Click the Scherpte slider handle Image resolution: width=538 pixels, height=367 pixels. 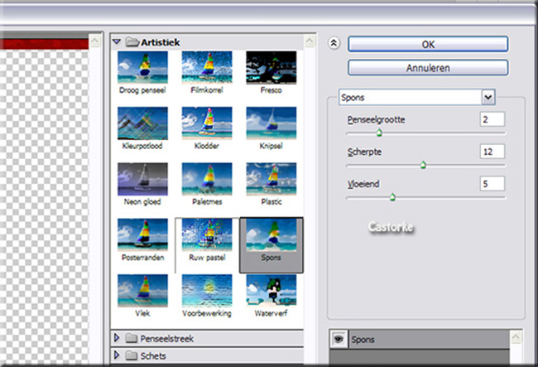[423, 165]
